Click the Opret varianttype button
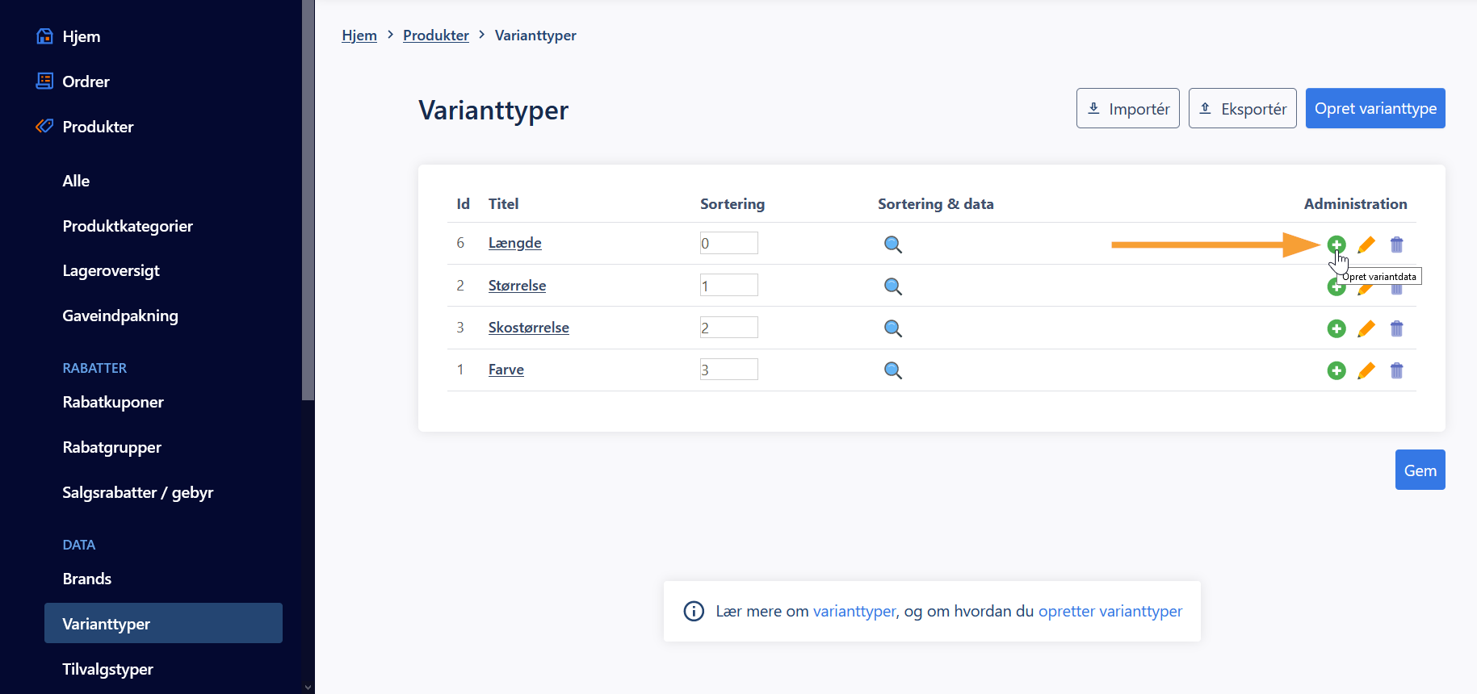 pyautogui.click(x=1375, y=108)
